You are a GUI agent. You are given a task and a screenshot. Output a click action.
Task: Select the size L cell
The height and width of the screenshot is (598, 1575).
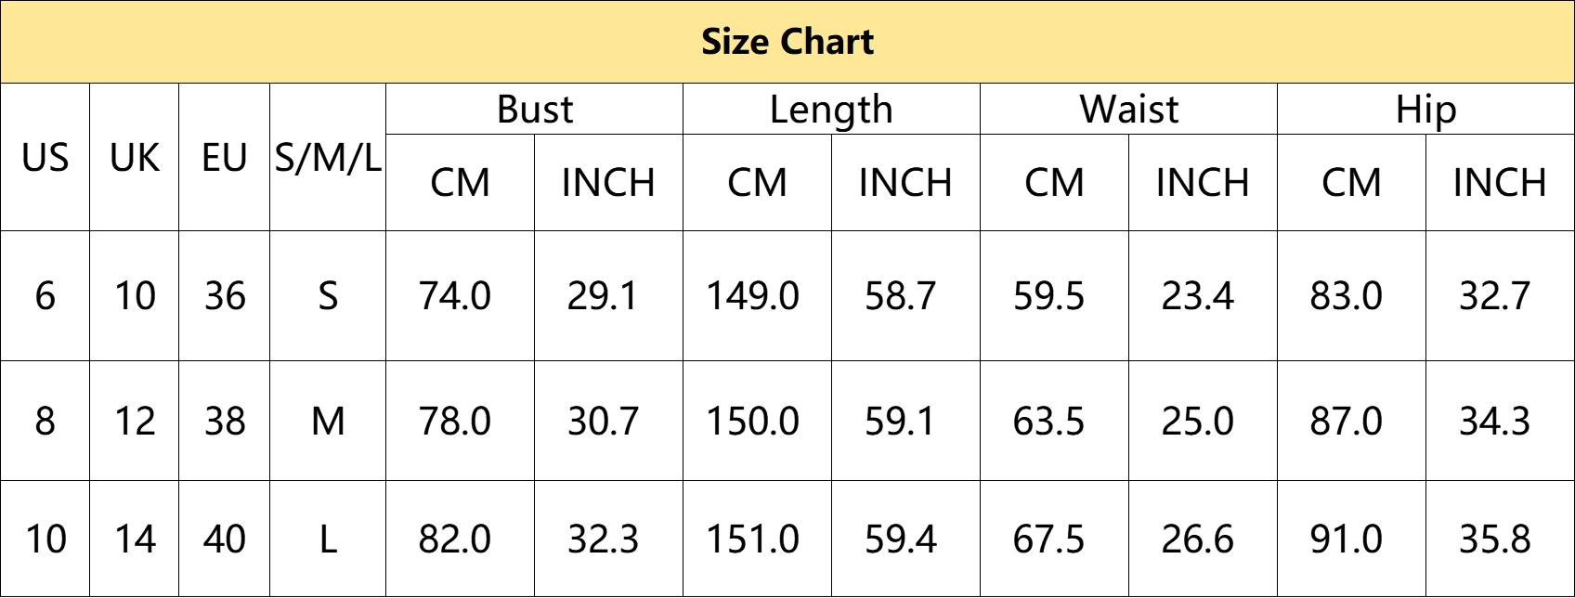[328, 539]
